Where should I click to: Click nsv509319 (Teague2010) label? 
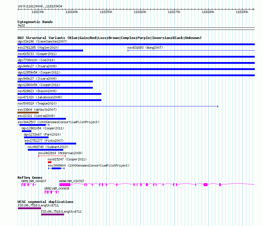tap(37, 103)
